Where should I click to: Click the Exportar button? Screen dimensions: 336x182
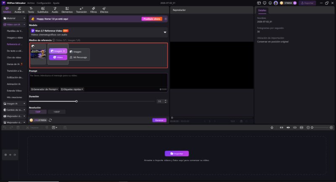click(307, 3)
